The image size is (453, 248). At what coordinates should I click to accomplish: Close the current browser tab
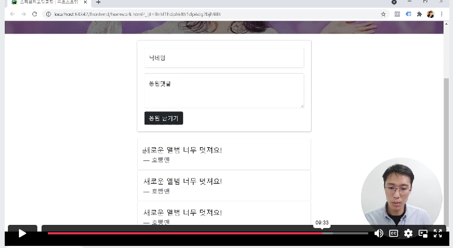pyautogui.click(x=85, y=2)
